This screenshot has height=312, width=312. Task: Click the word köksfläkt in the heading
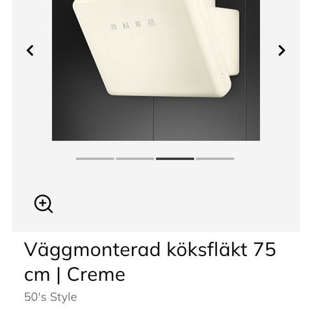207,249
